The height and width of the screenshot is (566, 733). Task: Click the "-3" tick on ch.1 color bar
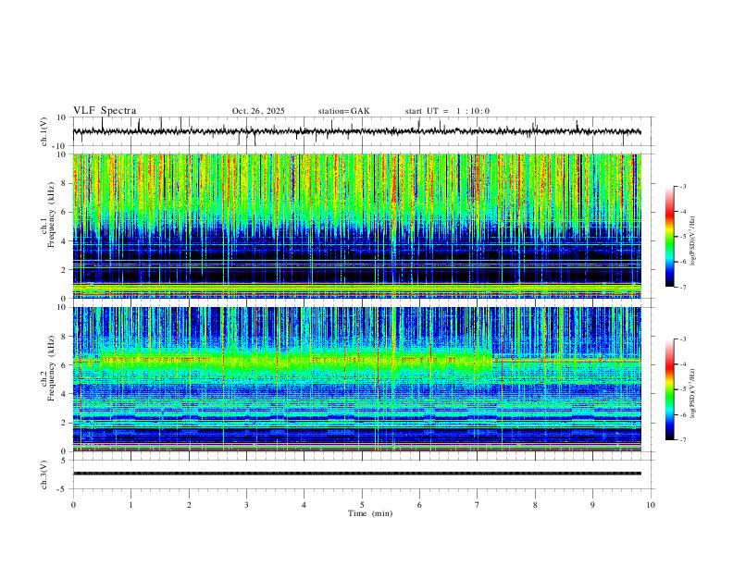pyautogui.click(x=682, y=186)
